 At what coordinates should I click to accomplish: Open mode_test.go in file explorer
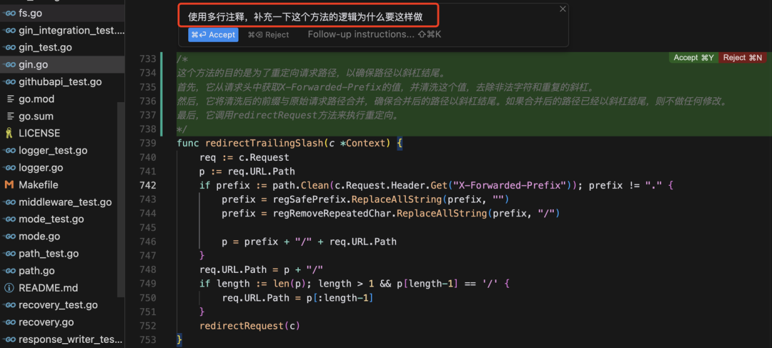point(62,219)
